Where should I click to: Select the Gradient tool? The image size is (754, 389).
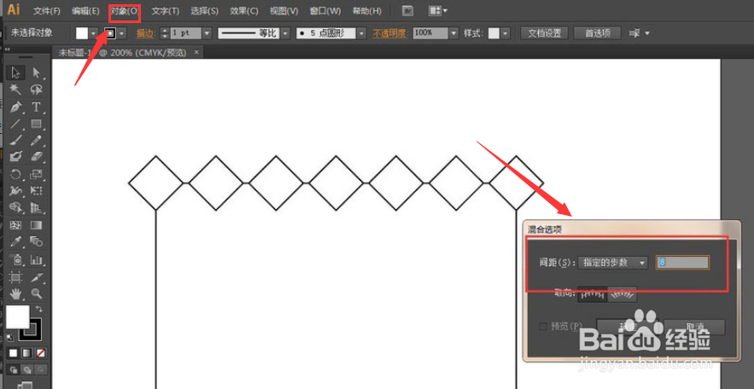pos(37,224)
